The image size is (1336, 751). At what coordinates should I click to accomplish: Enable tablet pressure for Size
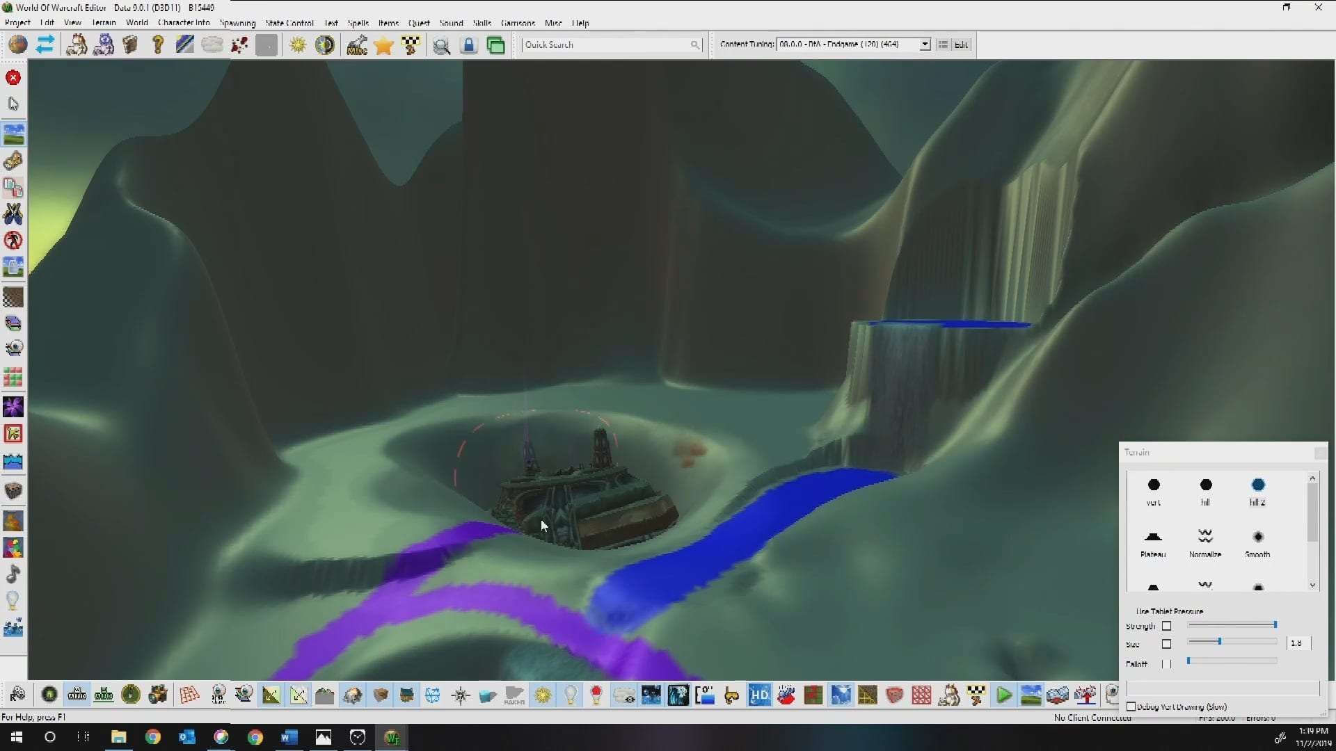(1167, 644)
